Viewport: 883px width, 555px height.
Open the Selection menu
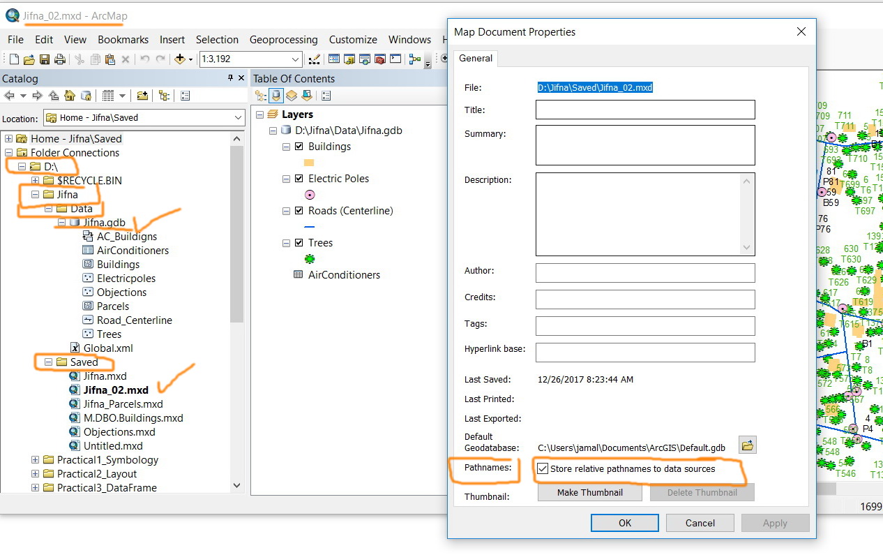coord(217,40)
